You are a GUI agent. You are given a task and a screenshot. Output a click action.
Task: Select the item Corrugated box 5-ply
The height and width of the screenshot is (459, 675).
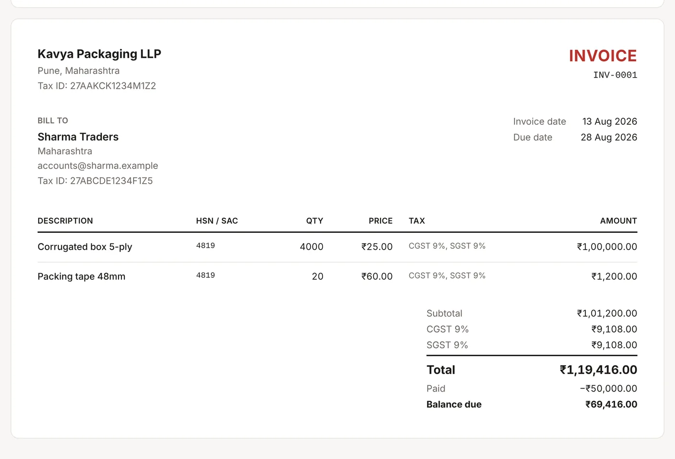click(x=85, y=247)
